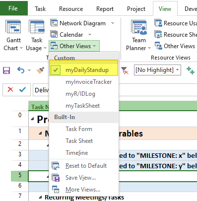
Task: Click the Gantt Chart view icon
Action: 13,27
